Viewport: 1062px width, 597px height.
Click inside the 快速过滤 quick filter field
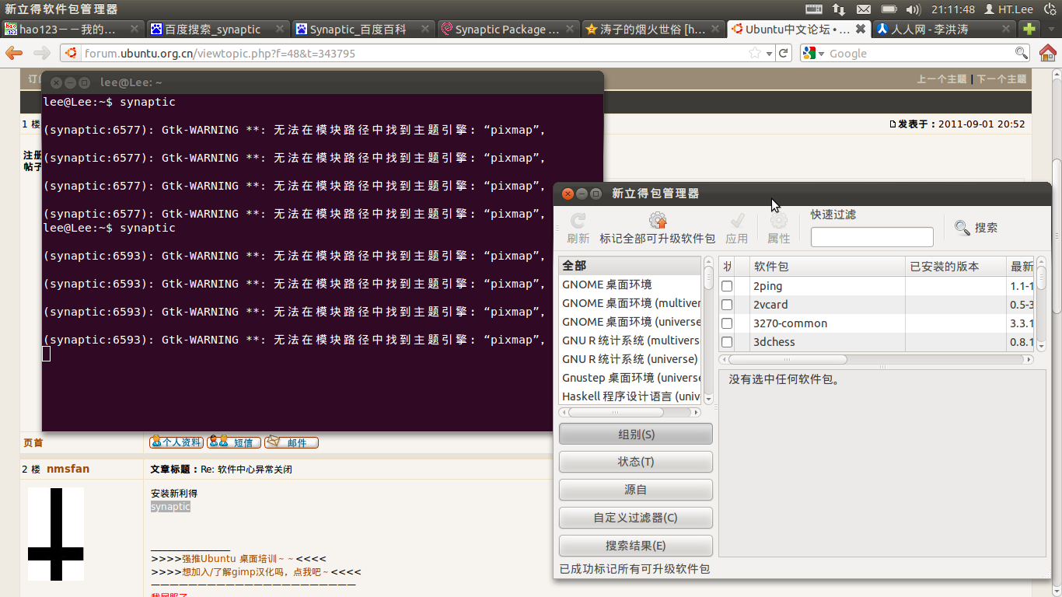(872, 237)
